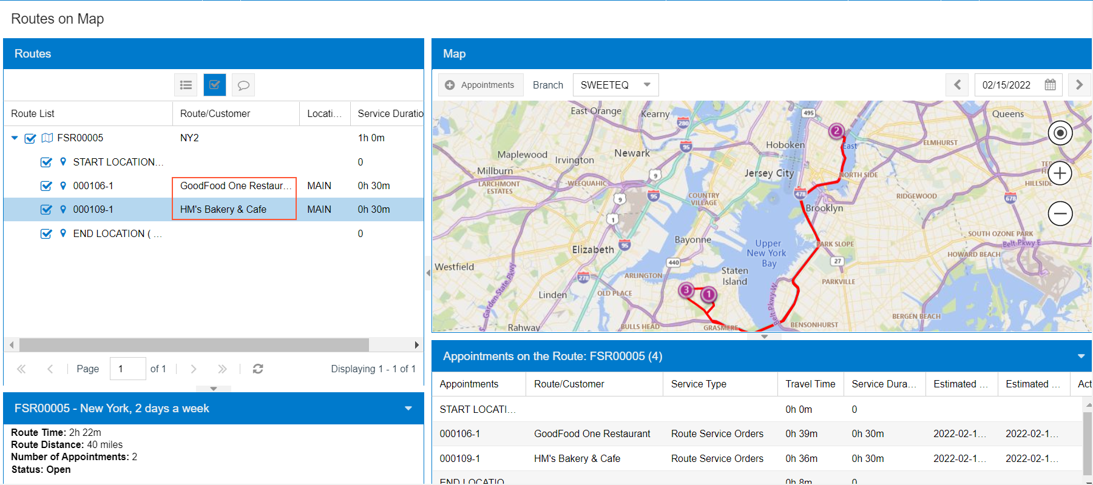Click the locate me target icon on map

1060,133
